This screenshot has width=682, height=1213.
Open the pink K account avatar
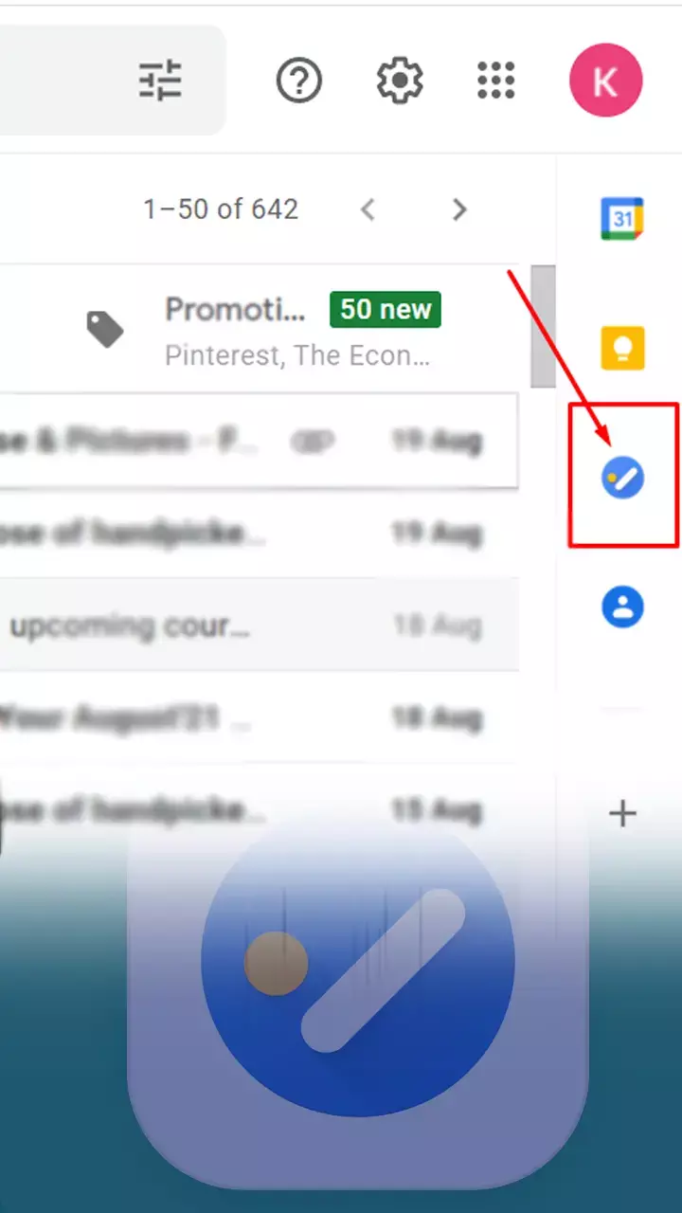(605, 81)
